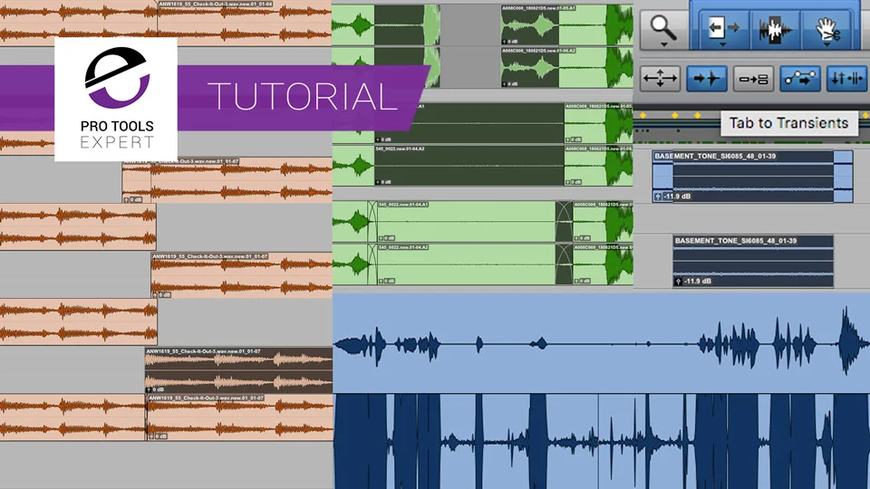Select the orange ANW1619 Check-It-Out-3 01_01-04 clip
This screenshot has height=489, width=870.
tap(244, 23)
